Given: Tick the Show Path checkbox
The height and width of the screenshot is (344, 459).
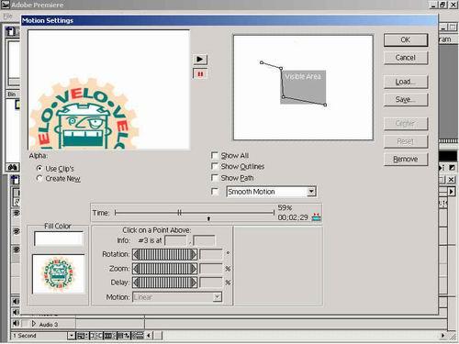Looking at the screenshot, I should pyautogui.click(x=215, y=178).
